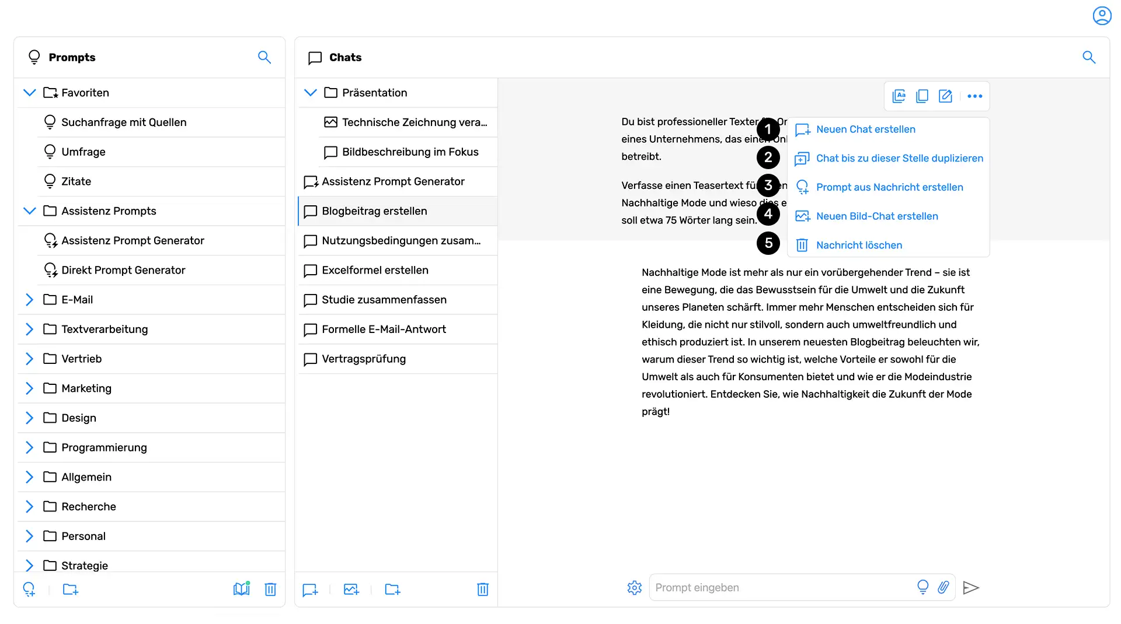Click the translate message icon in message toolbar
This screenshot has height=624, width=1121.
(x=899, y=96)
